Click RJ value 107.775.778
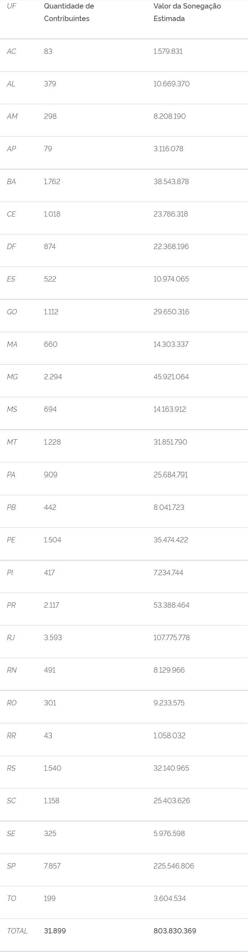This screenshot has height=952, width=248. coord(172,638)
